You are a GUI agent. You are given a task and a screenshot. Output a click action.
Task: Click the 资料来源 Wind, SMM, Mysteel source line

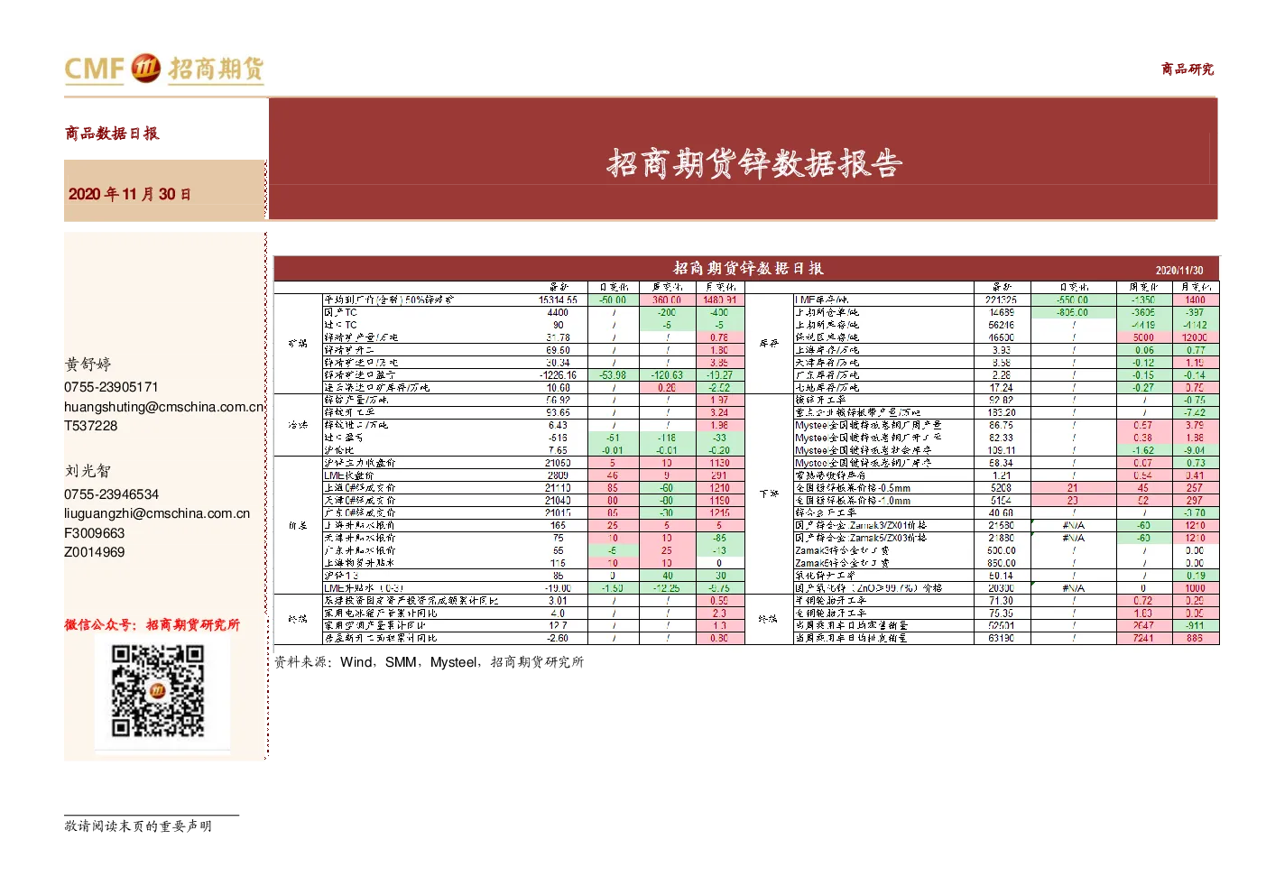pyautogui.click(x=430, y=662)
